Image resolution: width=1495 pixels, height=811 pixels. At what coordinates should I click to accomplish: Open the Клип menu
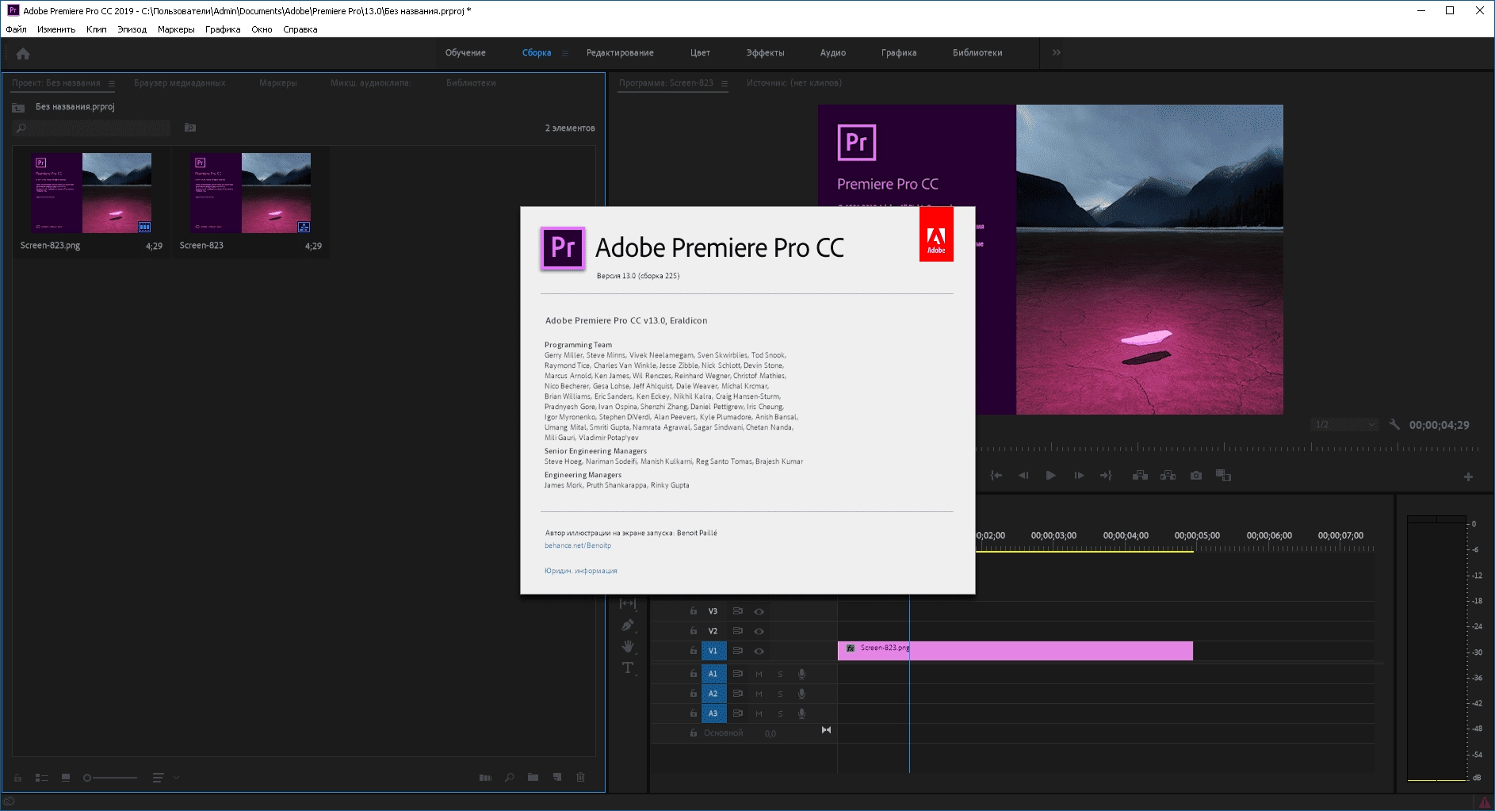[96, 29]
